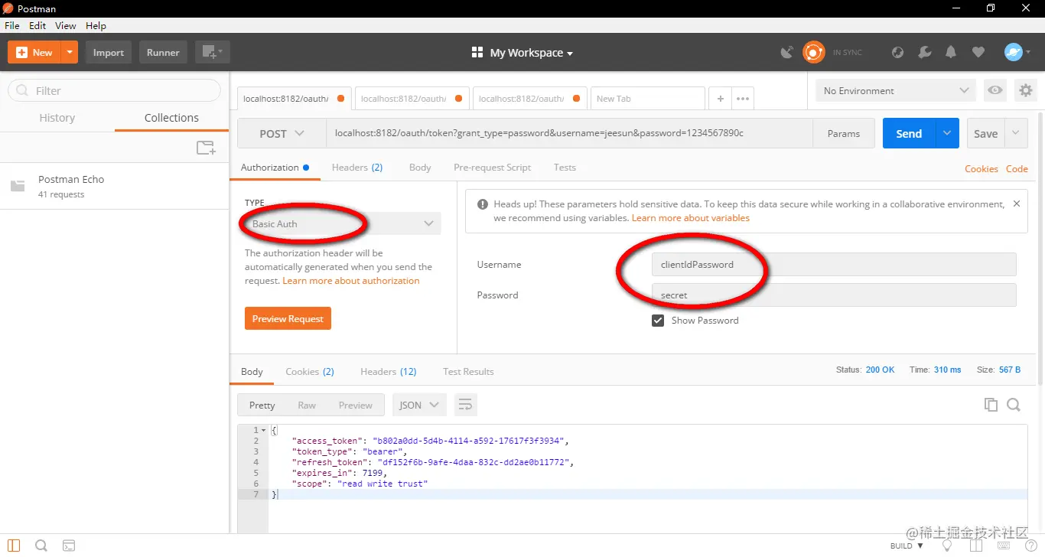
Task: Click the new window icon beside Runner
Action: (212, 52)
